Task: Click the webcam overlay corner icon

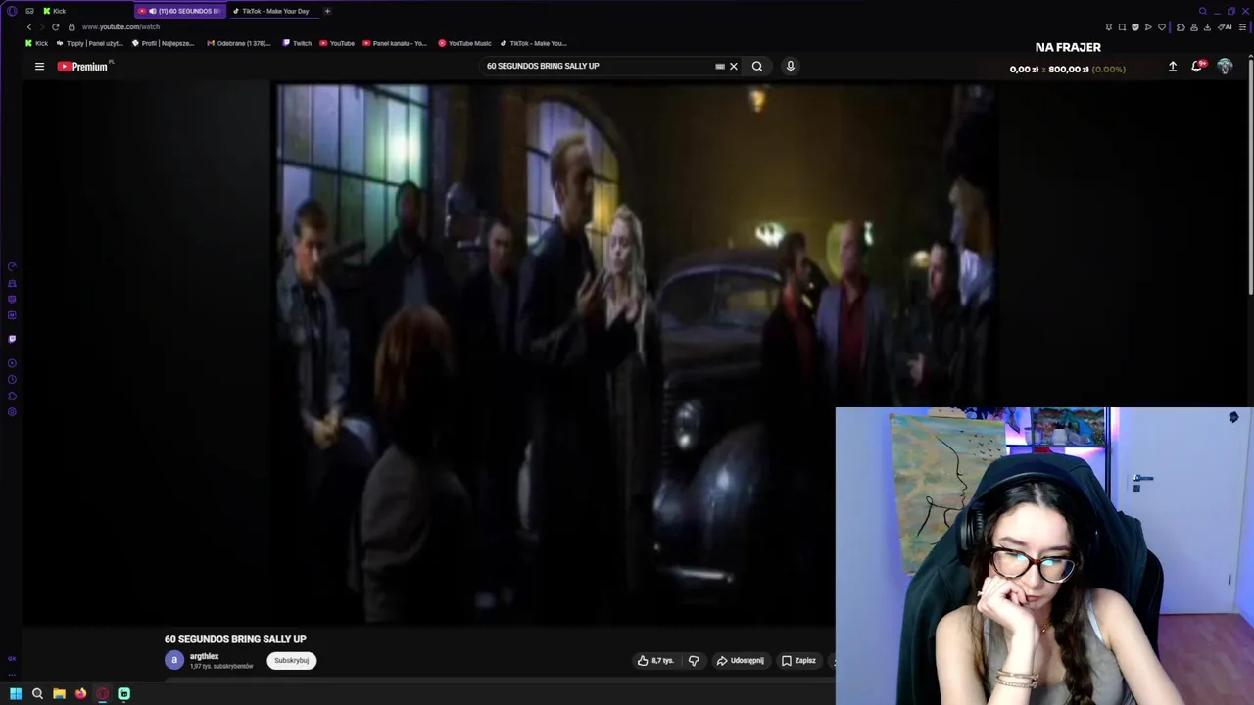Action: coord(1233,418)
